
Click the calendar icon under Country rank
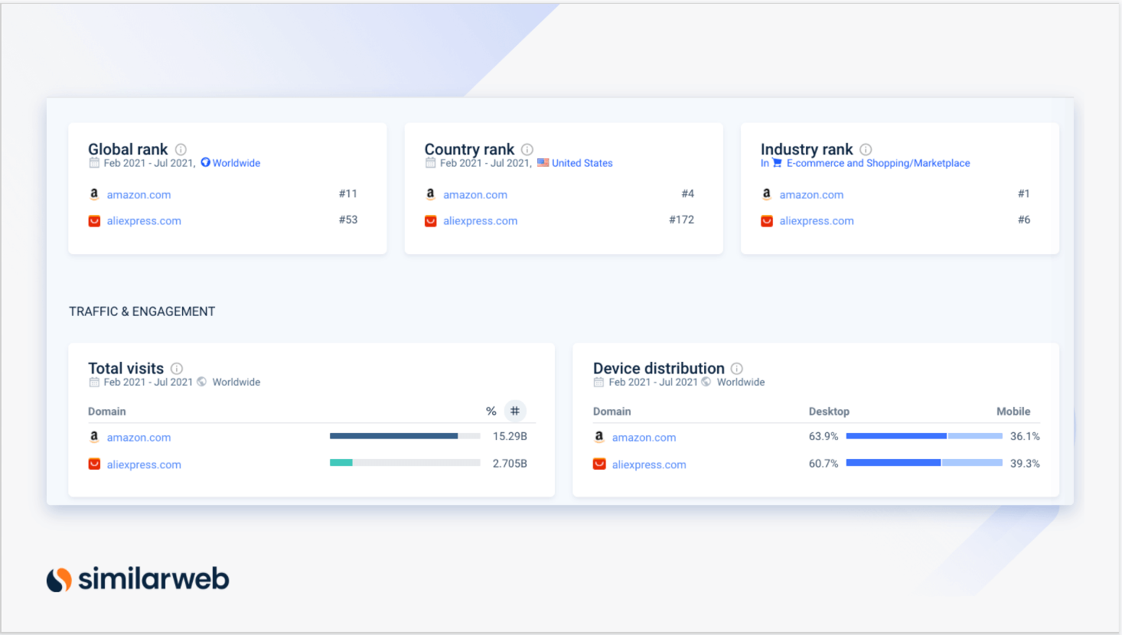click(x=431, y=163)
